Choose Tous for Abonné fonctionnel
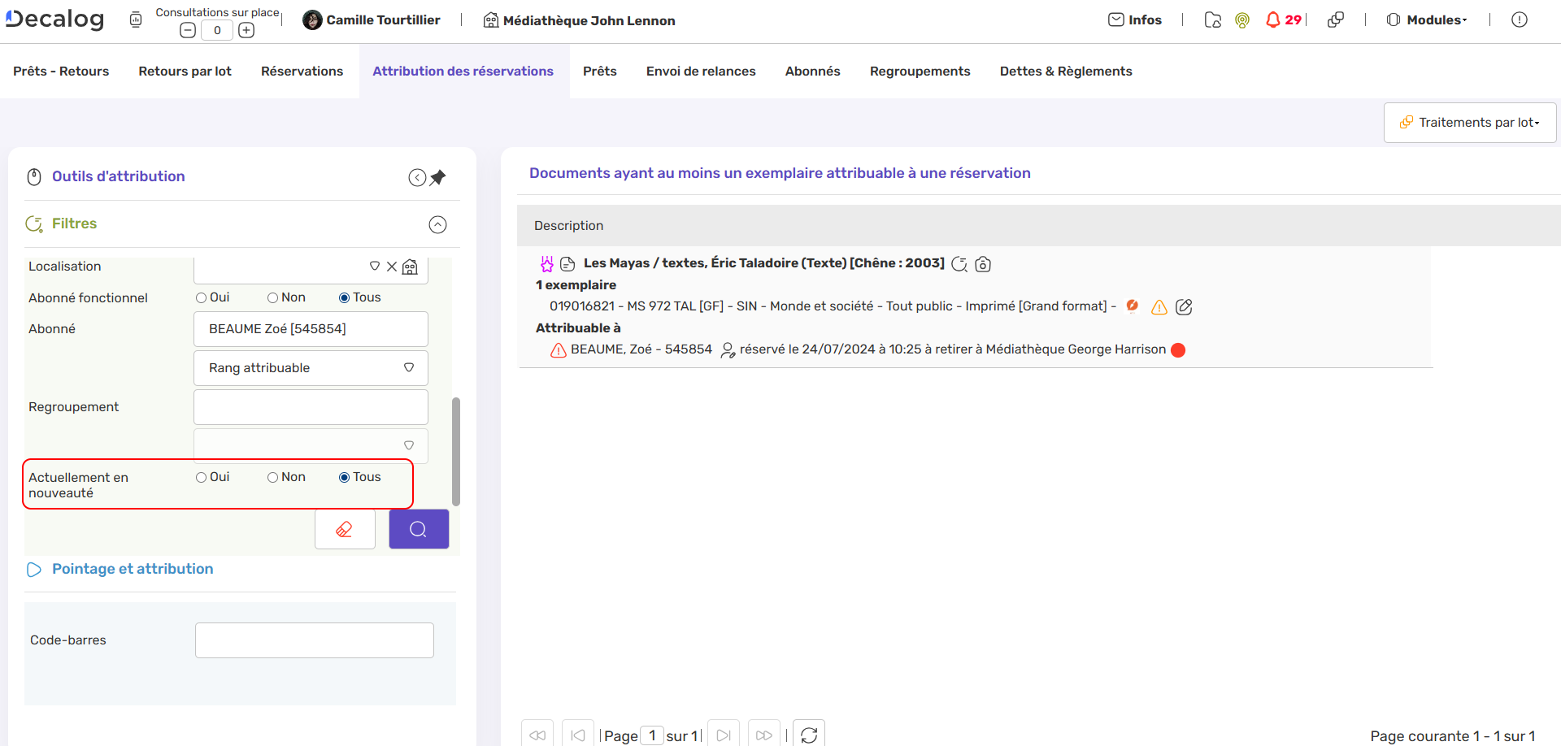Viewport: 1561px width, 746px height. (343, 297)
